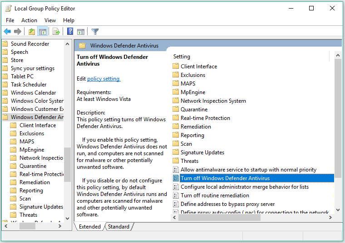Select Real-time Protection subfolder in left tree

click(x=41, y=174)
